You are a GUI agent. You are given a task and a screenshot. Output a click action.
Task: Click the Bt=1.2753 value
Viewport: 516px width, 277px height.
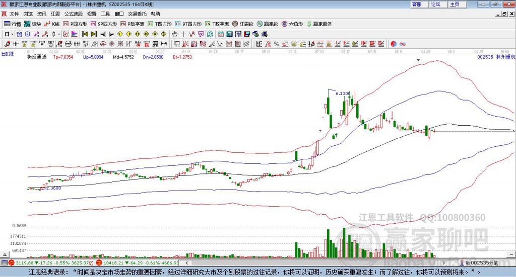182,57
